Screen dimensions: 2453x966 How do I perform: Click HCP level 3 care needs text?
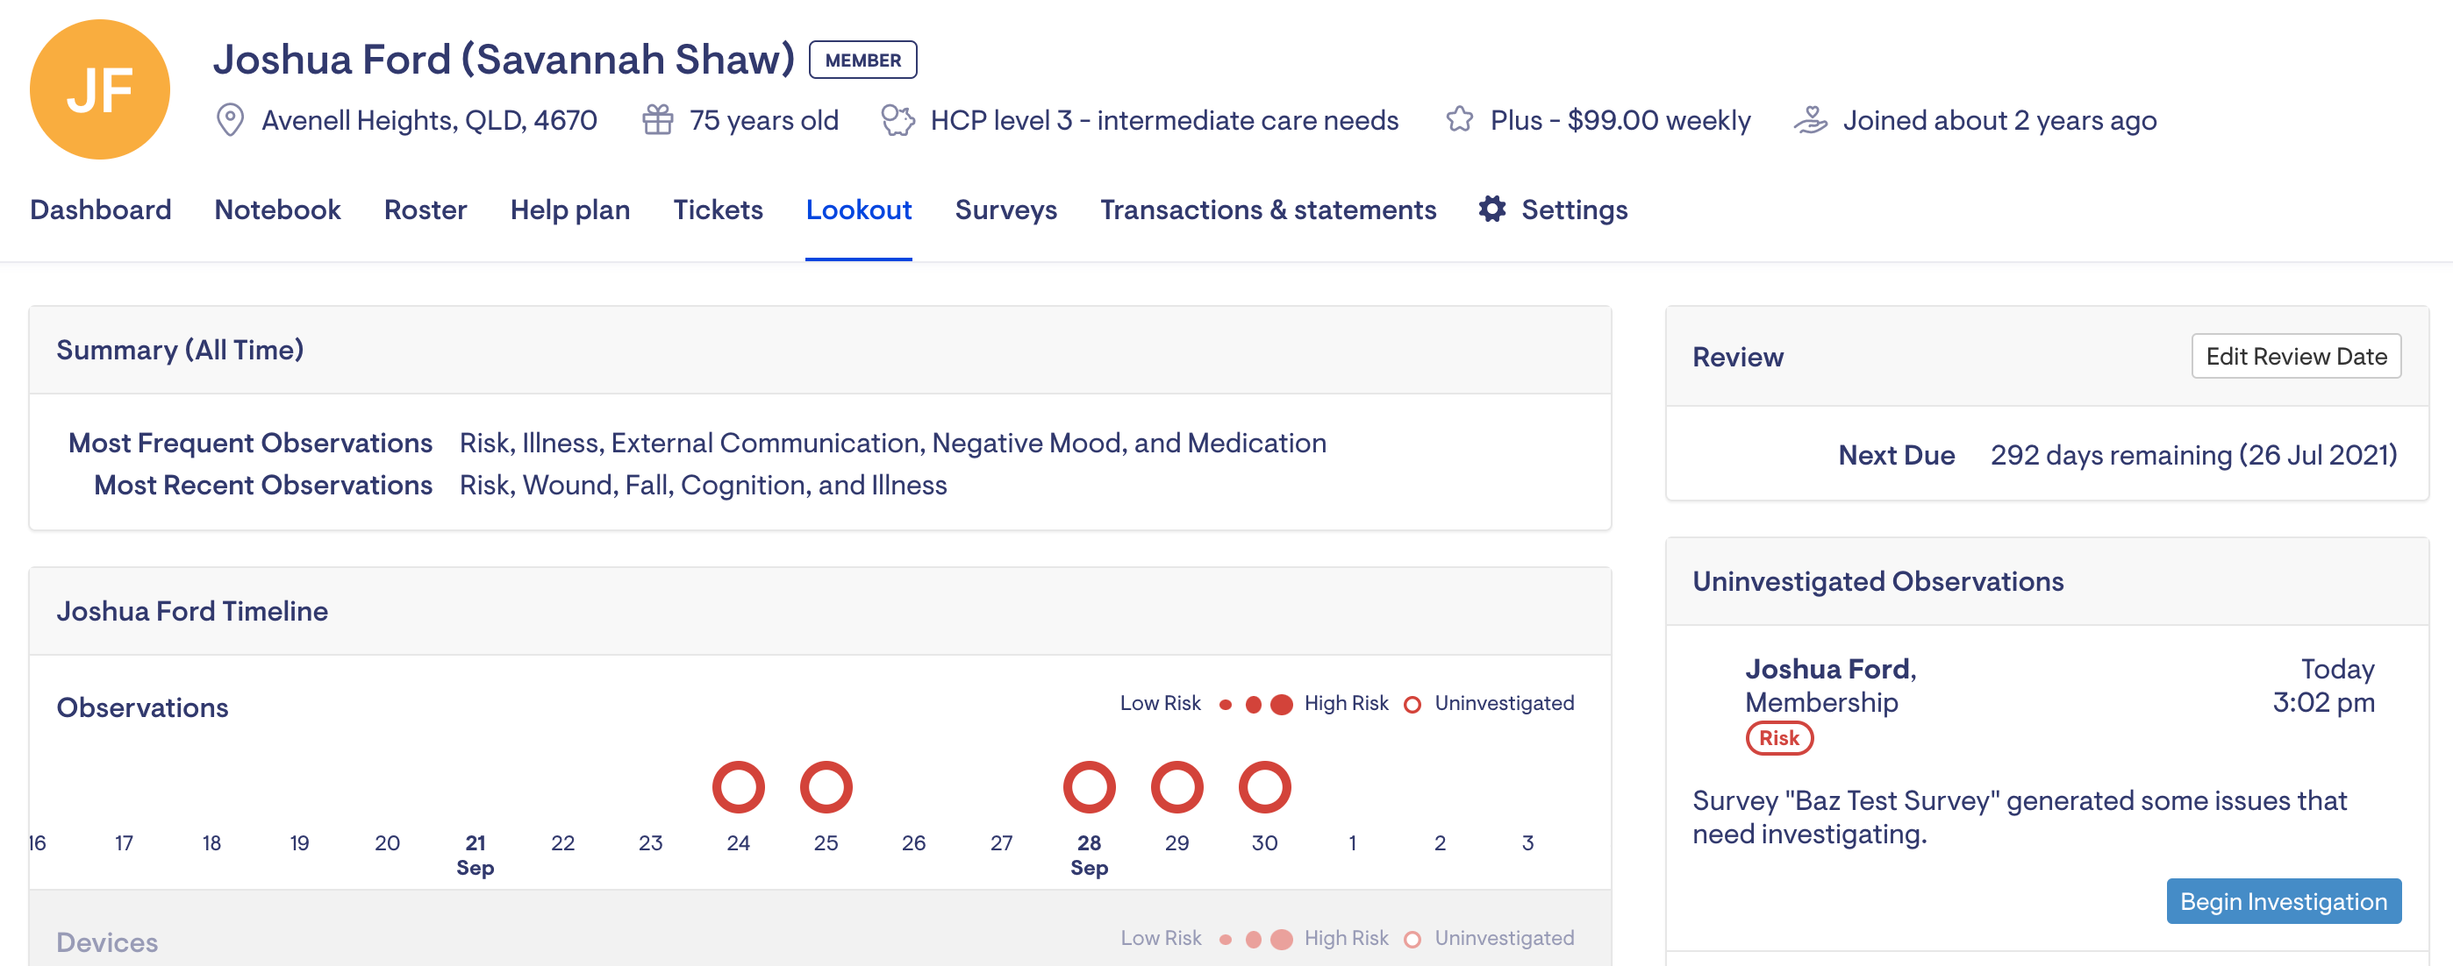[1163, 121]
